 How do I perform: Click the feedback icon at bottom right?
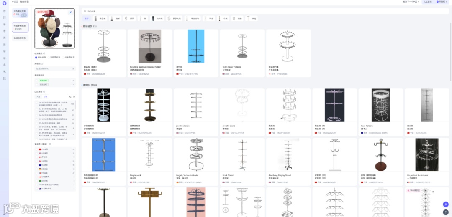click(x=445, y=204)
